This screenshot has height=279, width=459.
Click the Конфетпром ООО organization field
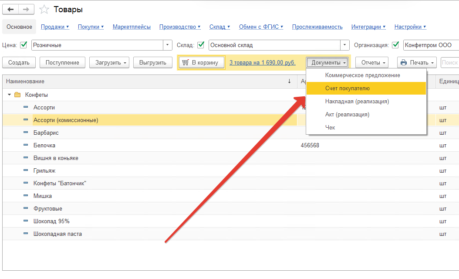[x=431, y=45]
